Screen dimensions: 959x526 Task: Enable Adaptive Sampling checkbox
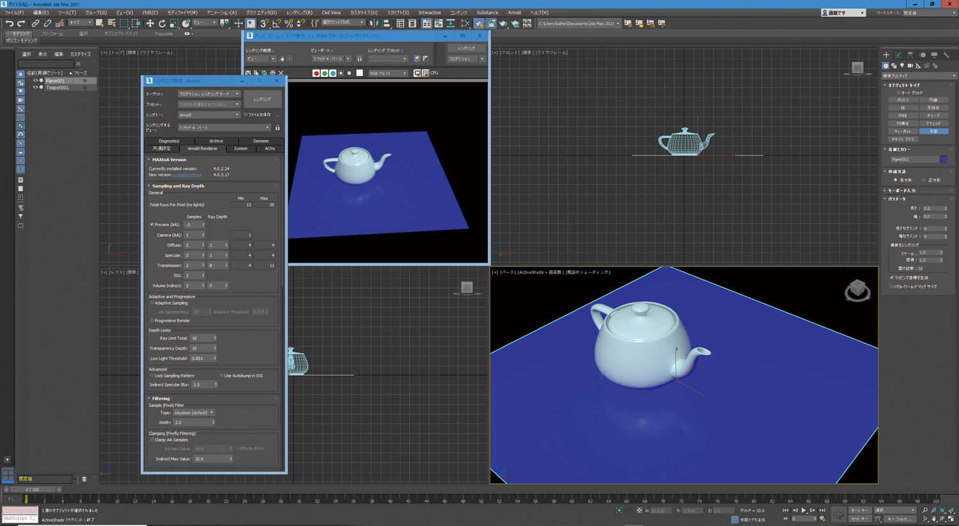click(152, 303)
